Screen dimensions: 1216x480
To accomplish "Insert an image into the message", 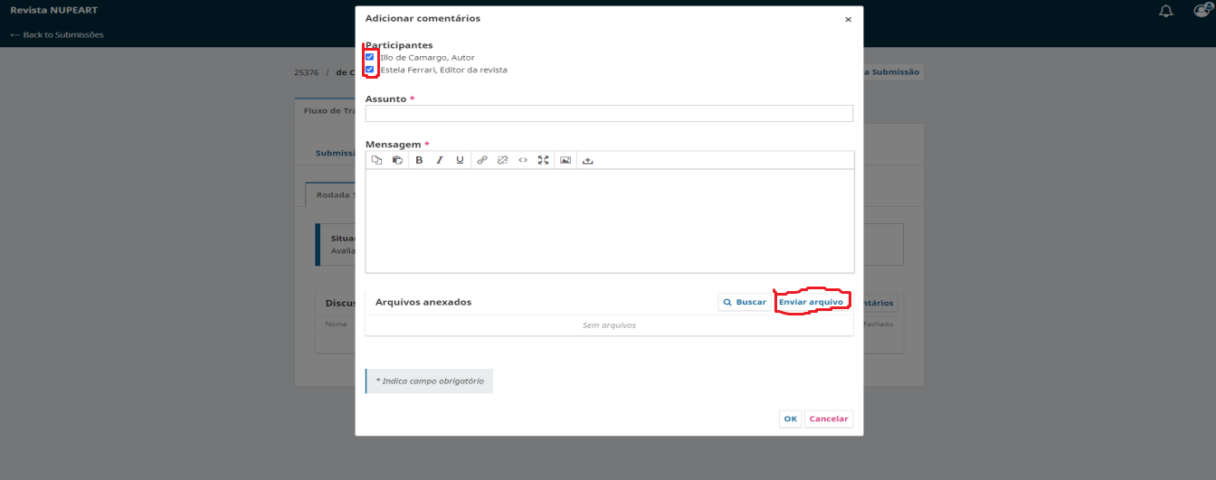I will click(x=565, y=160).
